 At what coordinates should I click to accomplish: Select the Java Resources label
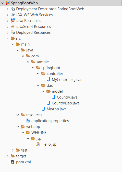click(29, 21)
